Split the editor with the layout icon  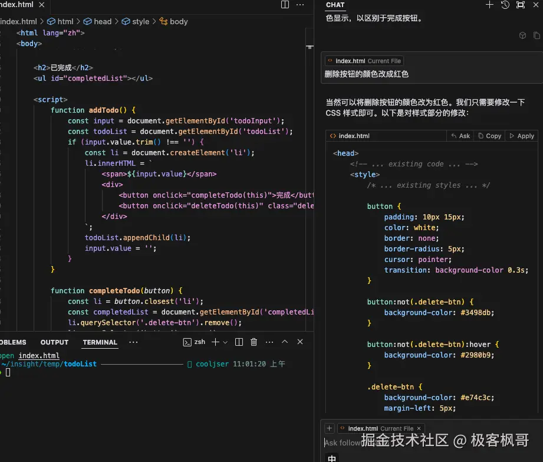285,5
